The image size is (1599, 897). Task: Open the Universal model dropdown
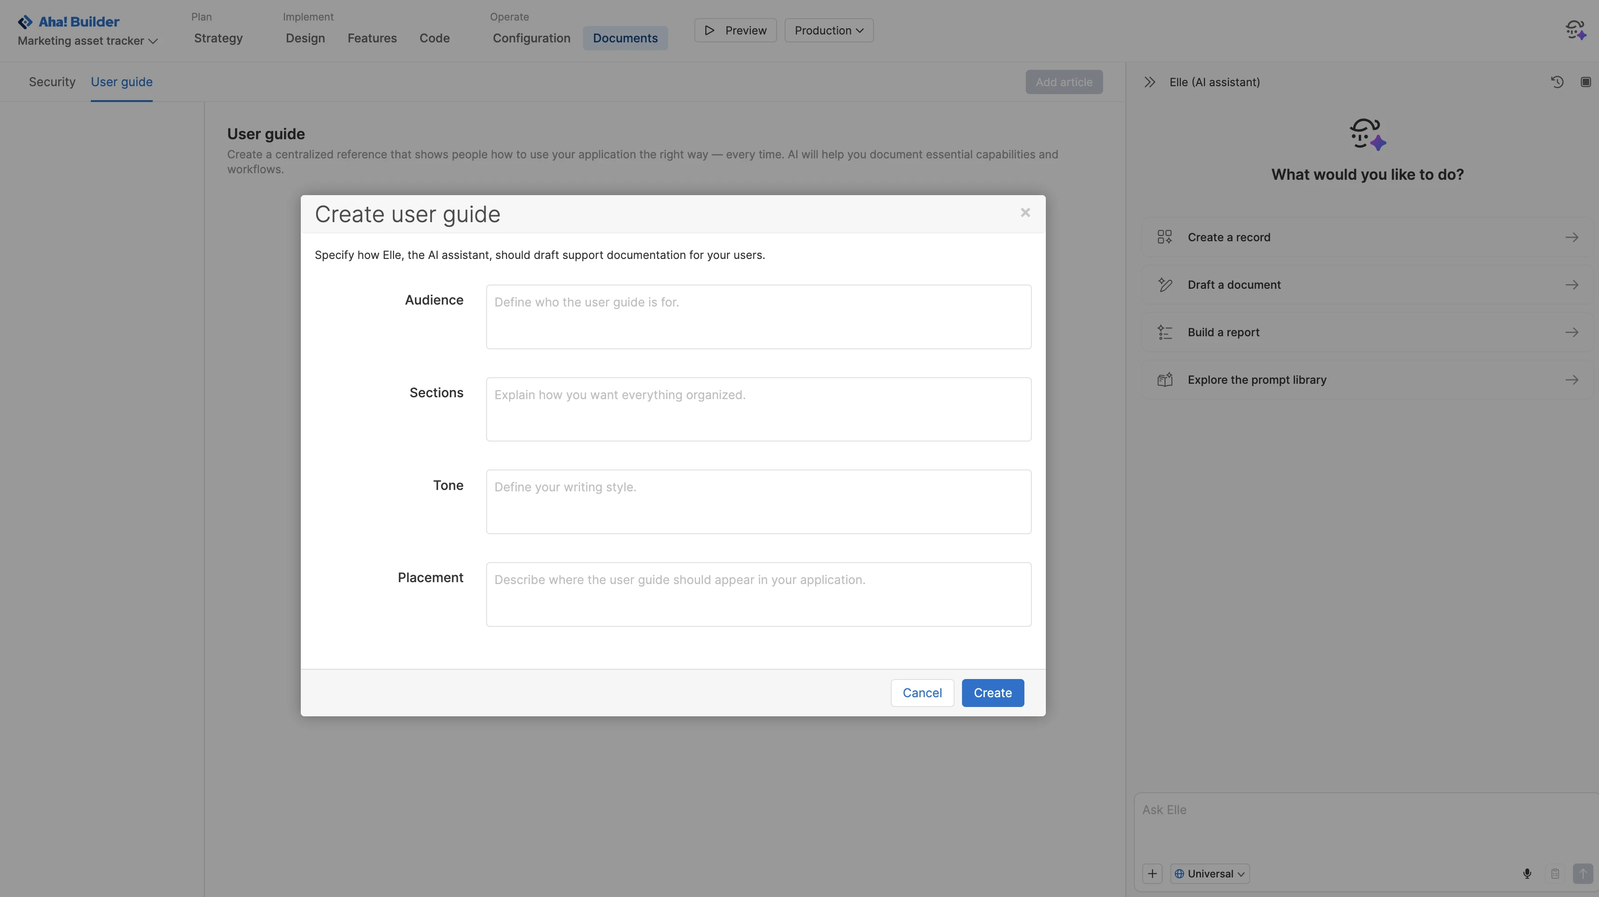click(x=1209, y=873)
